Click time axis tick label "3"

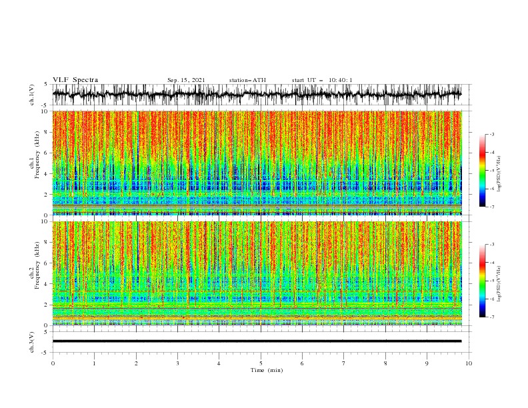point(177,363)
